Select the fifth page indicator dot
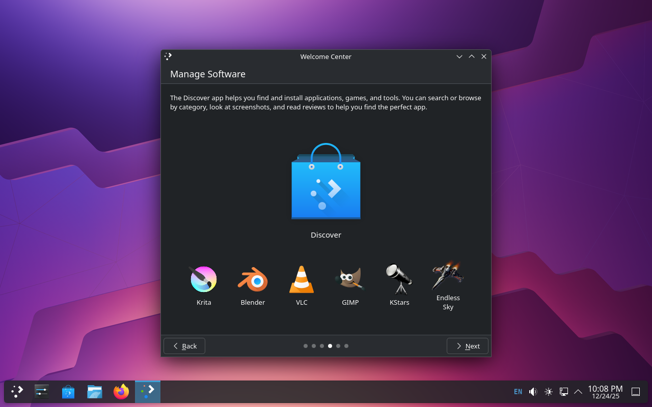Viewport: 652px width, 407px height. pos(338,346)
